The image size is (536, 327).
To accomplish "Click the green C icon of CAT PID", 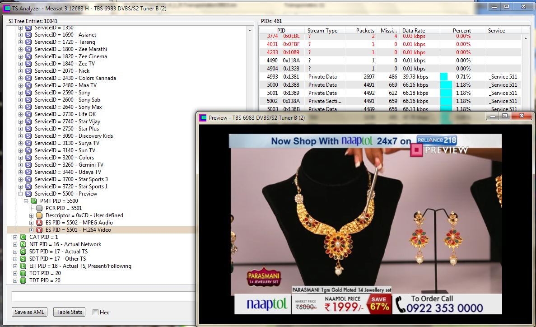I will [23, 237].
